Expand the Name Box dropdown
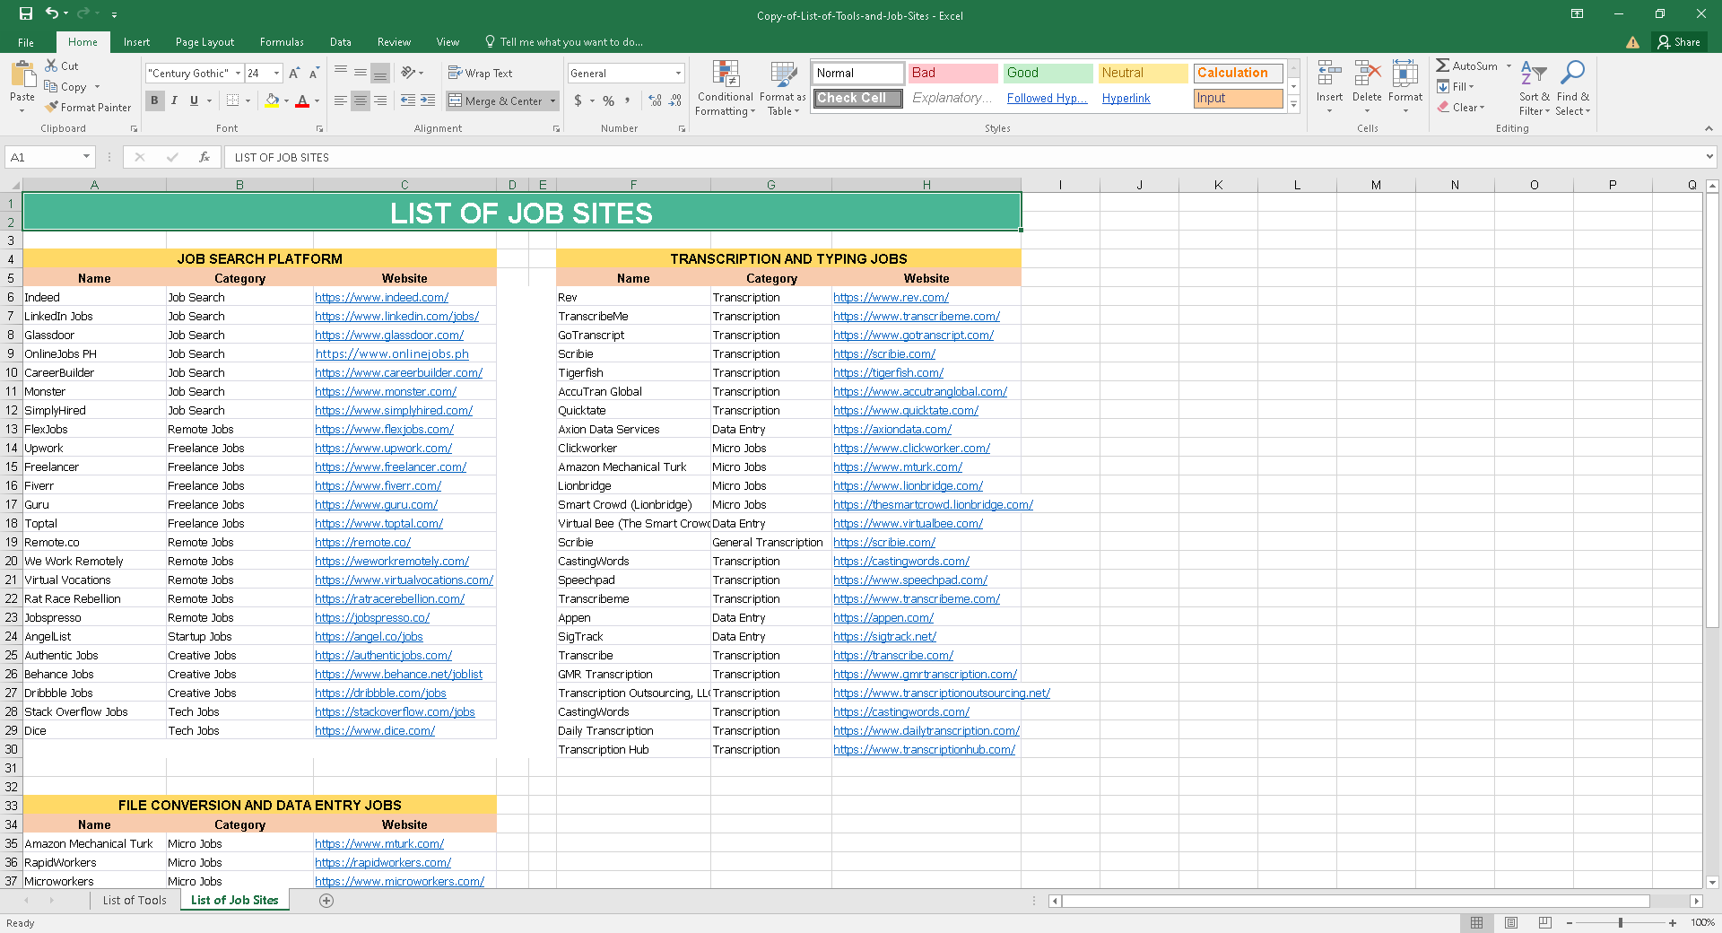This screenshot has width=1722, height=933. [x=86, y=157]
